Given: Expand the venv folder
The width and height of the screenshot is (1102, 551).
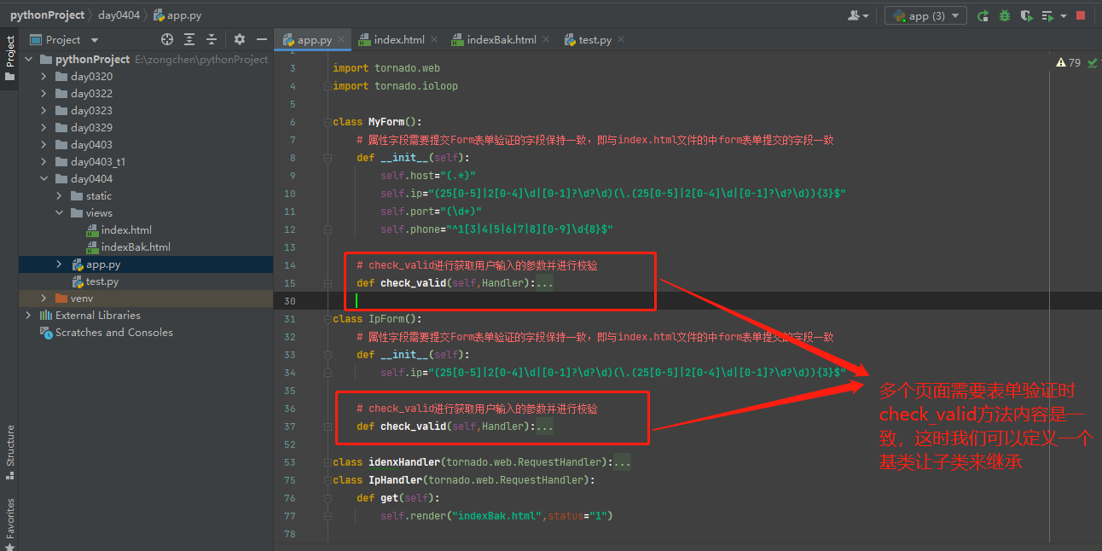Looking at the screenshot, I should 43,299.
